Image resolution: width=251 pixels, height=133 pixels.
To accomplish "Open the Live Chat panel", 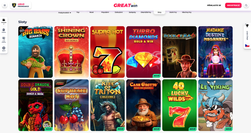I will coord(247,35).
